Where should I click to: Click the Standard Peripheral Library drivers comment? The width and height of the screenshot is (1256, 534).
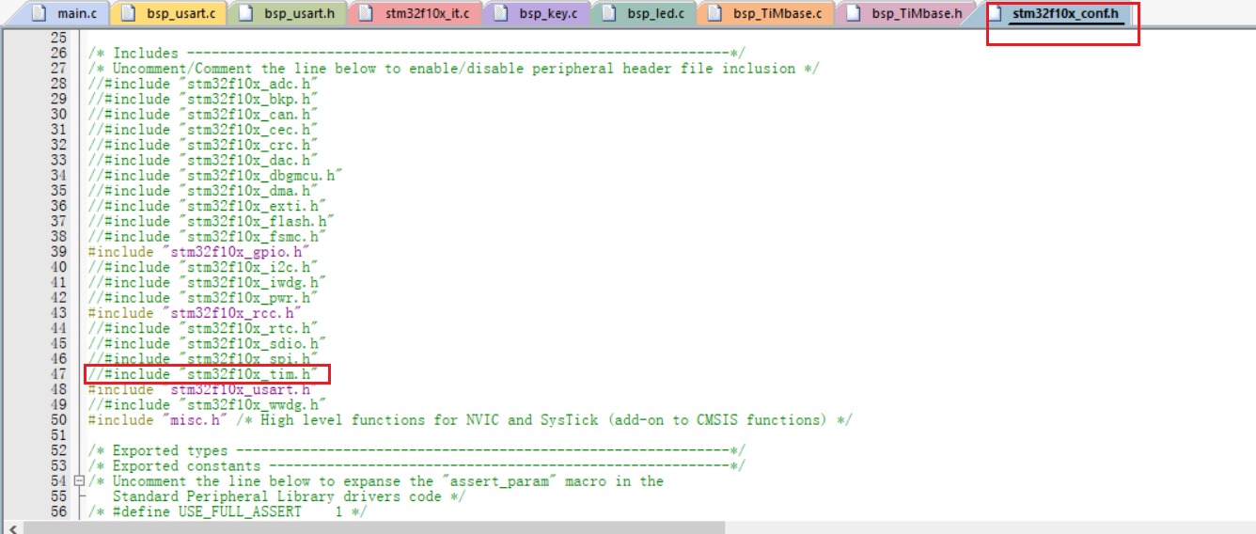[x=290, y=496]
